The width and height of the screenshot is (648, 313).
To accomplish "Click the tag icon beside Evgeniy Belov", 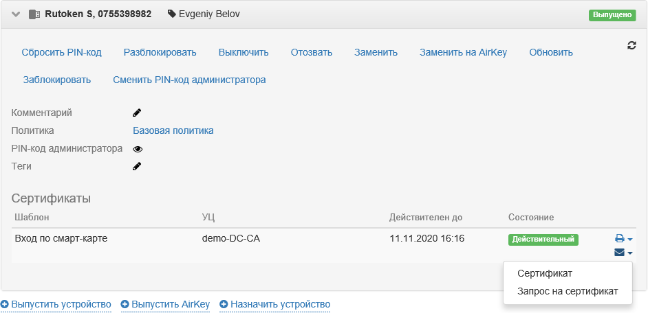I will [171, 14].
